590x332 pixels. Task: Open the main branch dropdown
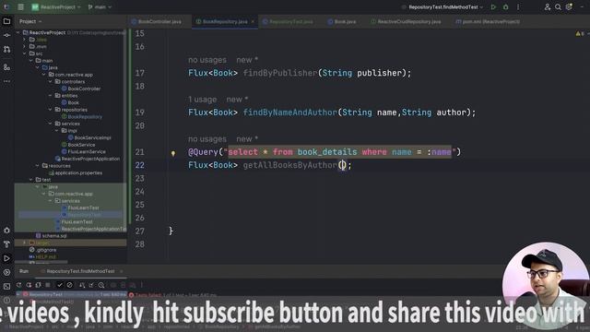100,7
